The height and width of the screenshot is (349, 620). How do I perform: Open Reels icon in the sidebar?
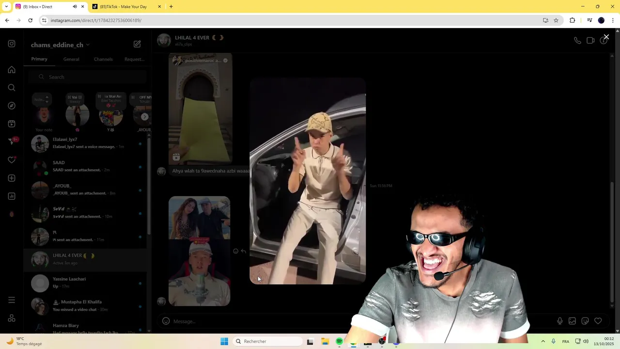click(12, 124)
